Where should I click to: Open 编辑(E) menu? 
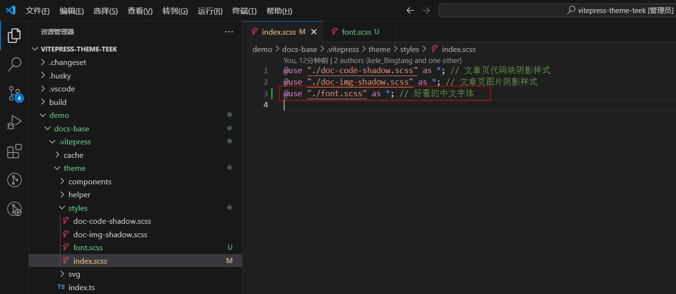[72, 11]
